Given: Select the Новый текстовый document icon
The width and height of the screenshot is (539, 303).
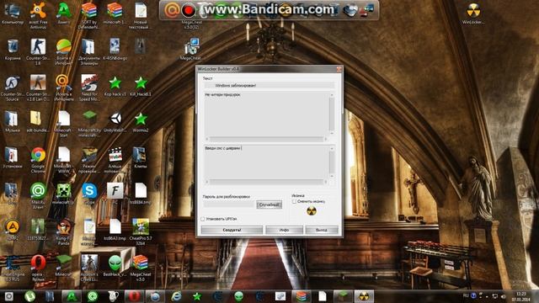Looking at the screenshot, I should pyautogui.click(x=141, y=15).
